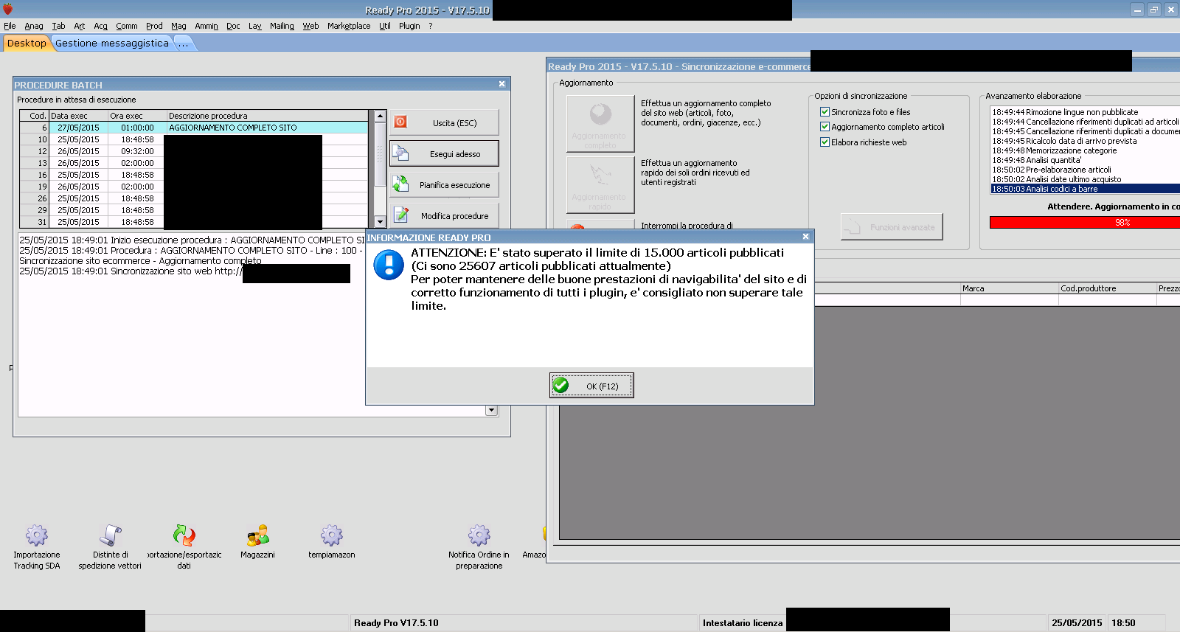Image resolution: width=1180 pixels, height=632 pixels.
Task: Click the Modifica procedure pencil icon
Action: point(400,215)
